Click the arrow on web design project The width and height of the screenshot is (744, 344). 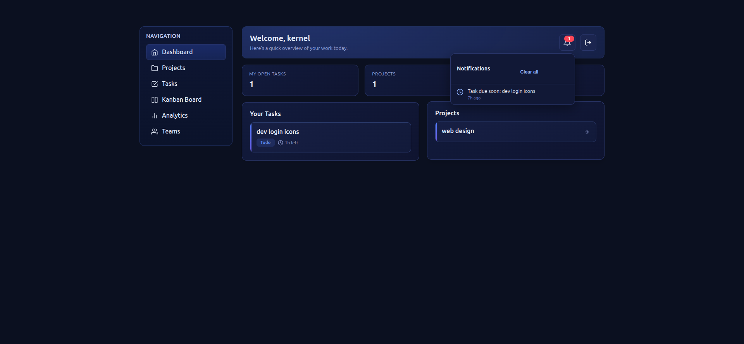coord(587,132)
